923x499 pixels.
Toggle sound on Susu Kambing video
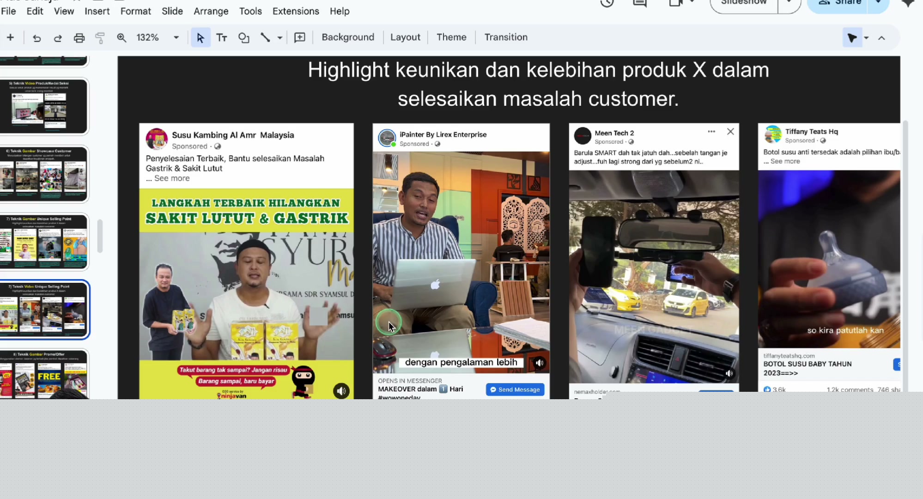[341, 391]
